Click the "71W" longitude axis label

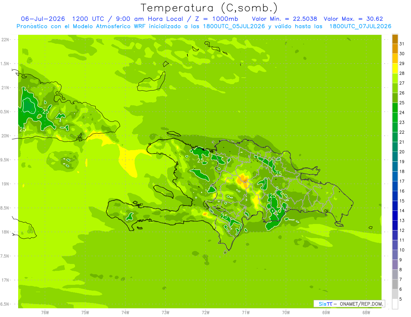click(246, 313)
